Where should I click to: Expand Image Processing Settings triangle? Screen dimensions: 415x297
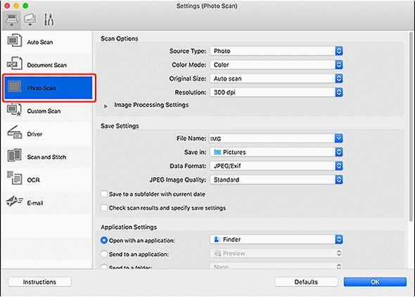coord(106,106)
